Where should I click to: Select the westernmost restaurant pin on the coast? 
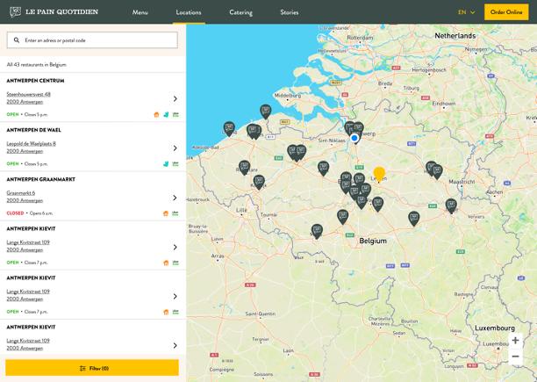pos(229,128)
